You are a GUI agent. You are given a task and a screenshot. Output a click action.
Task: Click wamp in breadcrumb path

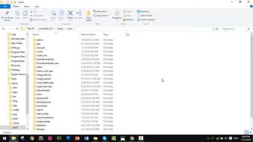(x=60, y=29)
